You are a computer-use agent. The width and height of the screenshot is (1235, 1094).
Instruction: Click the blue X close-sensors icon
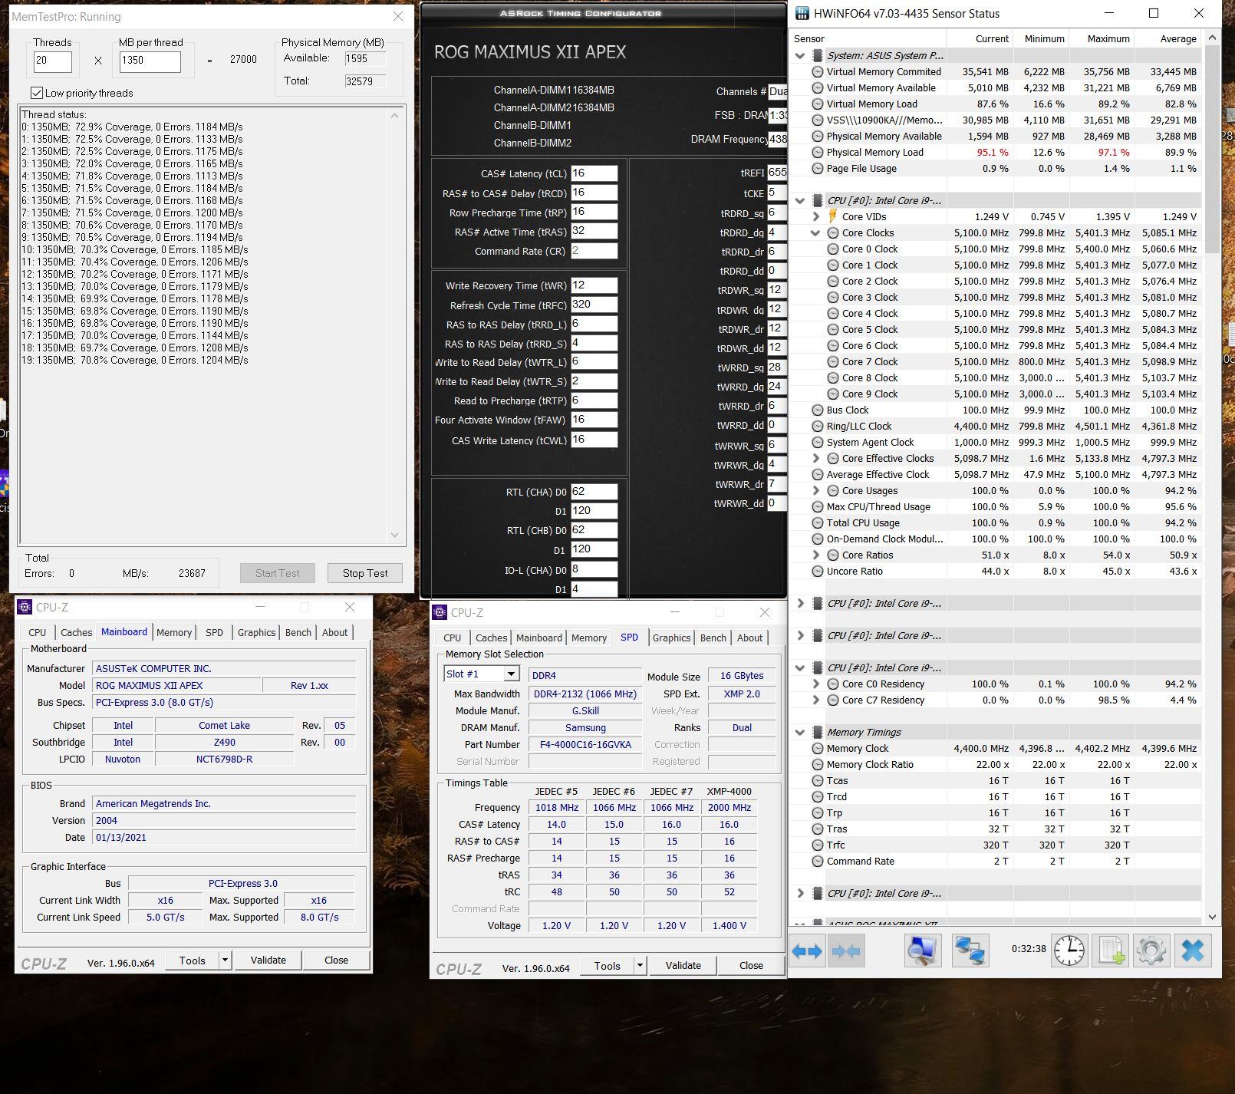point(1193,951)
